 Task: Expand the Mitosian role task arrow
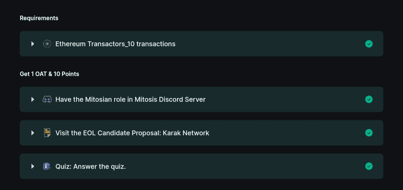coord(33,99)
